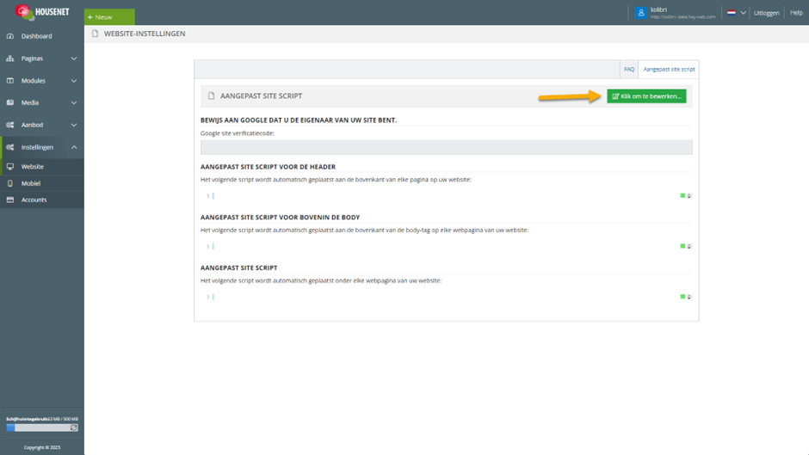Image resolution: width=809 pixels, height=455 pixels.
Task: Click the 'Aangepast site script voor de header' heading
Action: [x=269, y=167]
